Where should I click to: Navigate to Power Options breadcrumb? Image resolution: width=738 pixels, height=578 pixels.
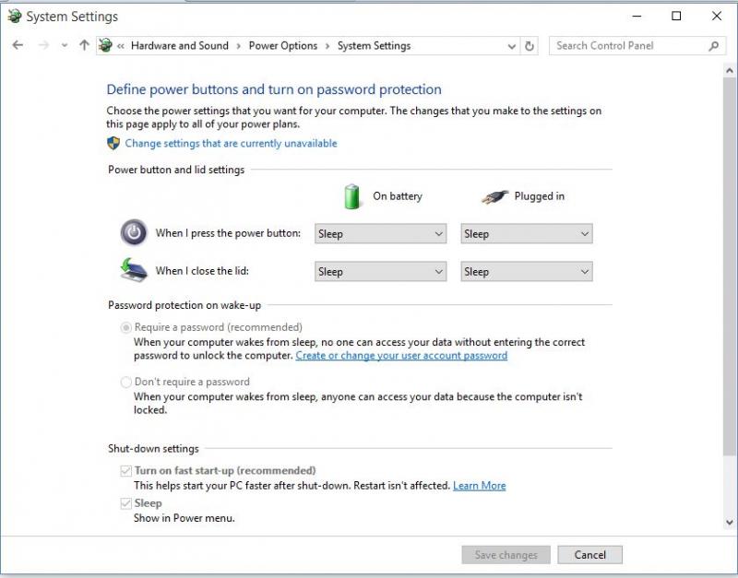tap(283, 45)
